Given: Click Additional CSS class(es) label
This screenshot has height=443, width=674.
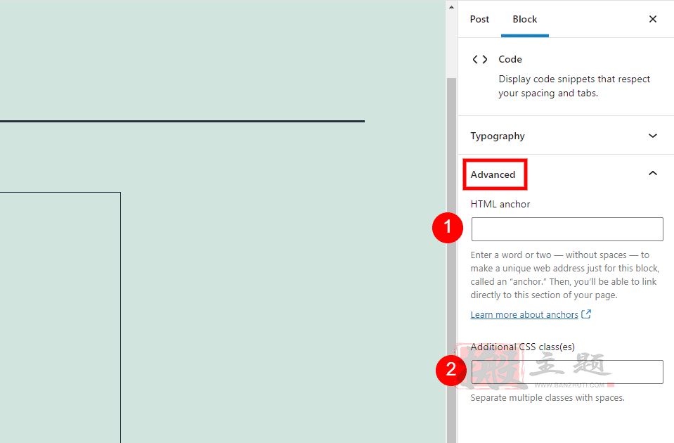Looking at the screenshot, I should (522, 347).
